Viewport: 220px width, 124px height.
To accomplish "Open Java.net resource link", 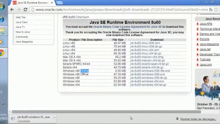I will [x=205, y=49].
